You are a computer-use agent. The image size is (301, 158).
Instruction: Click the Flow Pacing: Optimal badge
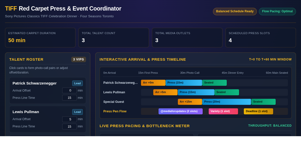pos(277,12)
